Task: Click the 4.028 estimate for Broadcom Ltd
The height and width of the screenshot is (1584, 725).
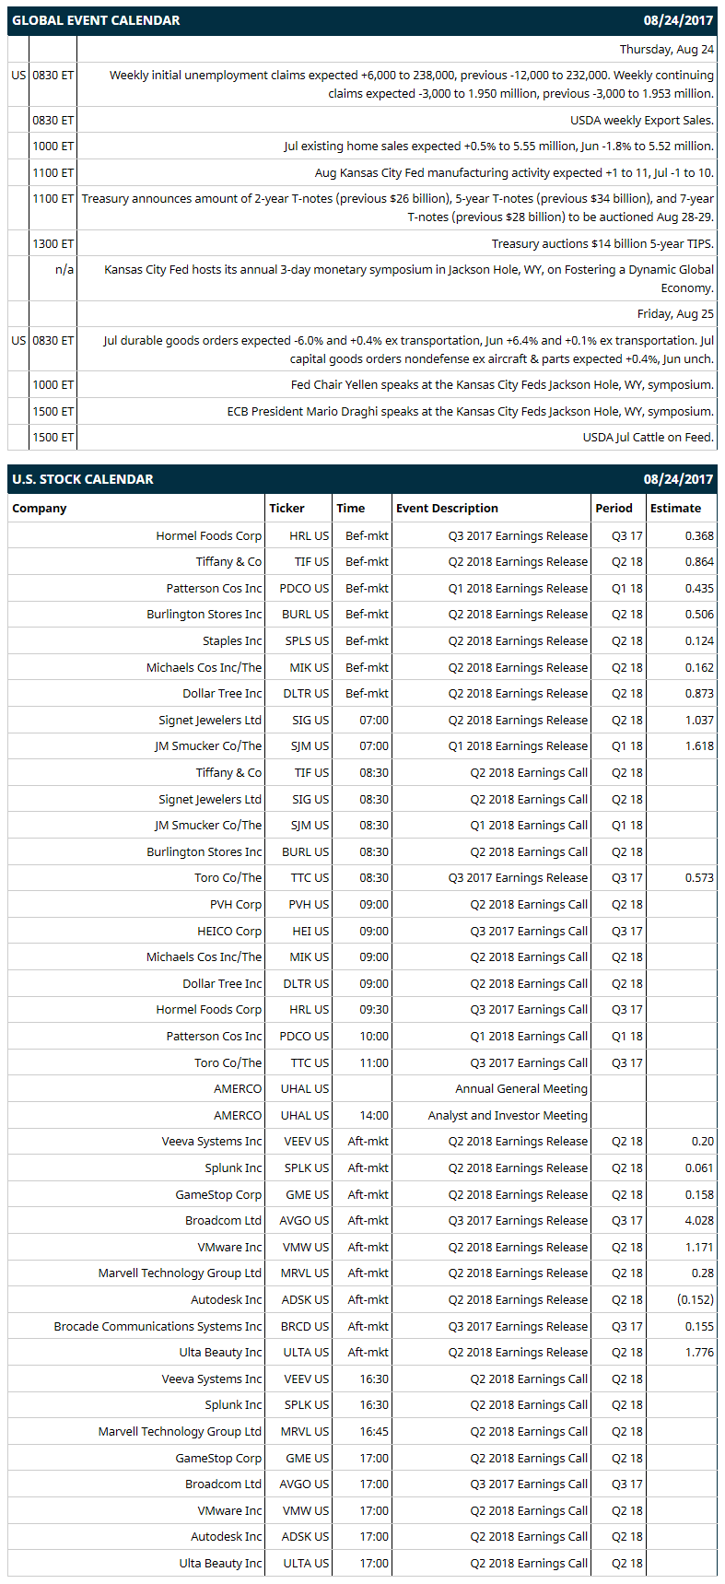Action: coord(699,1220)
